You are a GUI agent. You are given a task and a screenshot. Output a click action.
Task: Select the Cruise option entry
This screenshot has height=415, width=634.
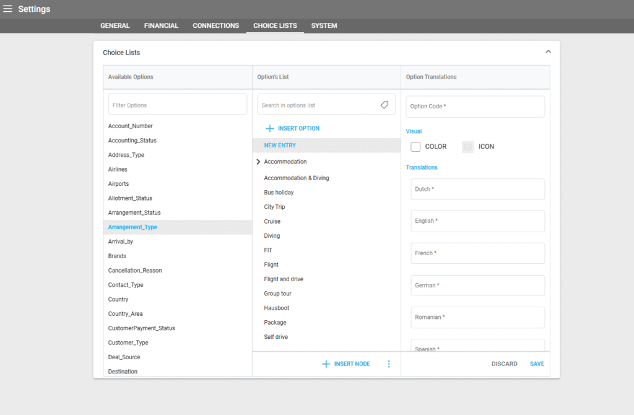click(x=272, y=221)
